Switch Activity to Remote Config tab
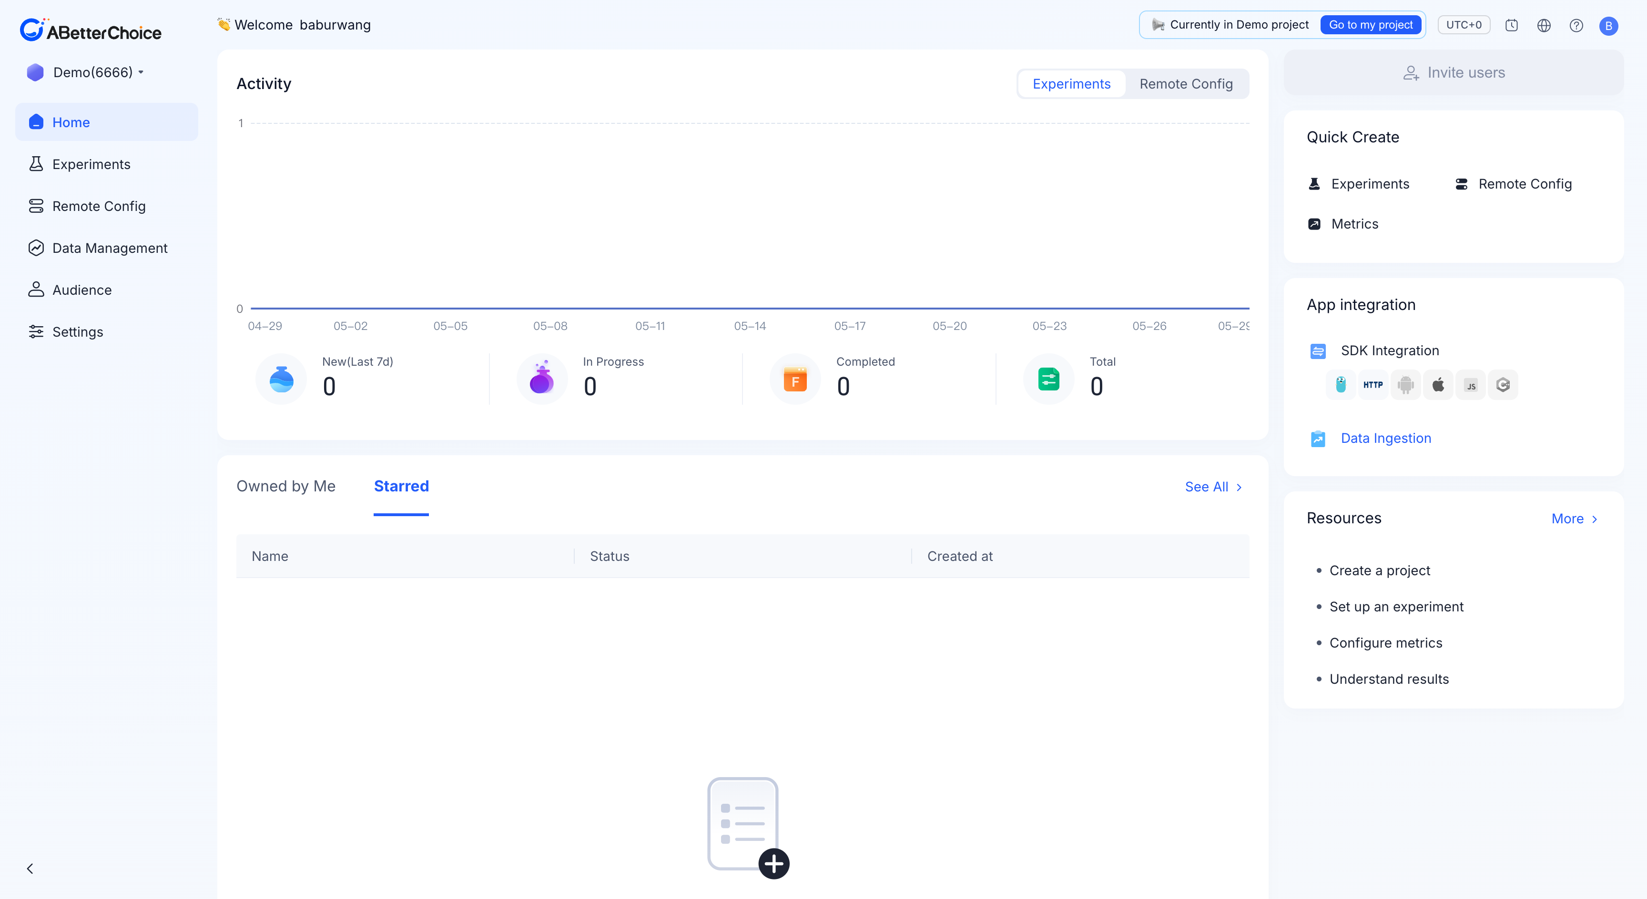Screen dimensions: 1647x899 pos(1186,84)
